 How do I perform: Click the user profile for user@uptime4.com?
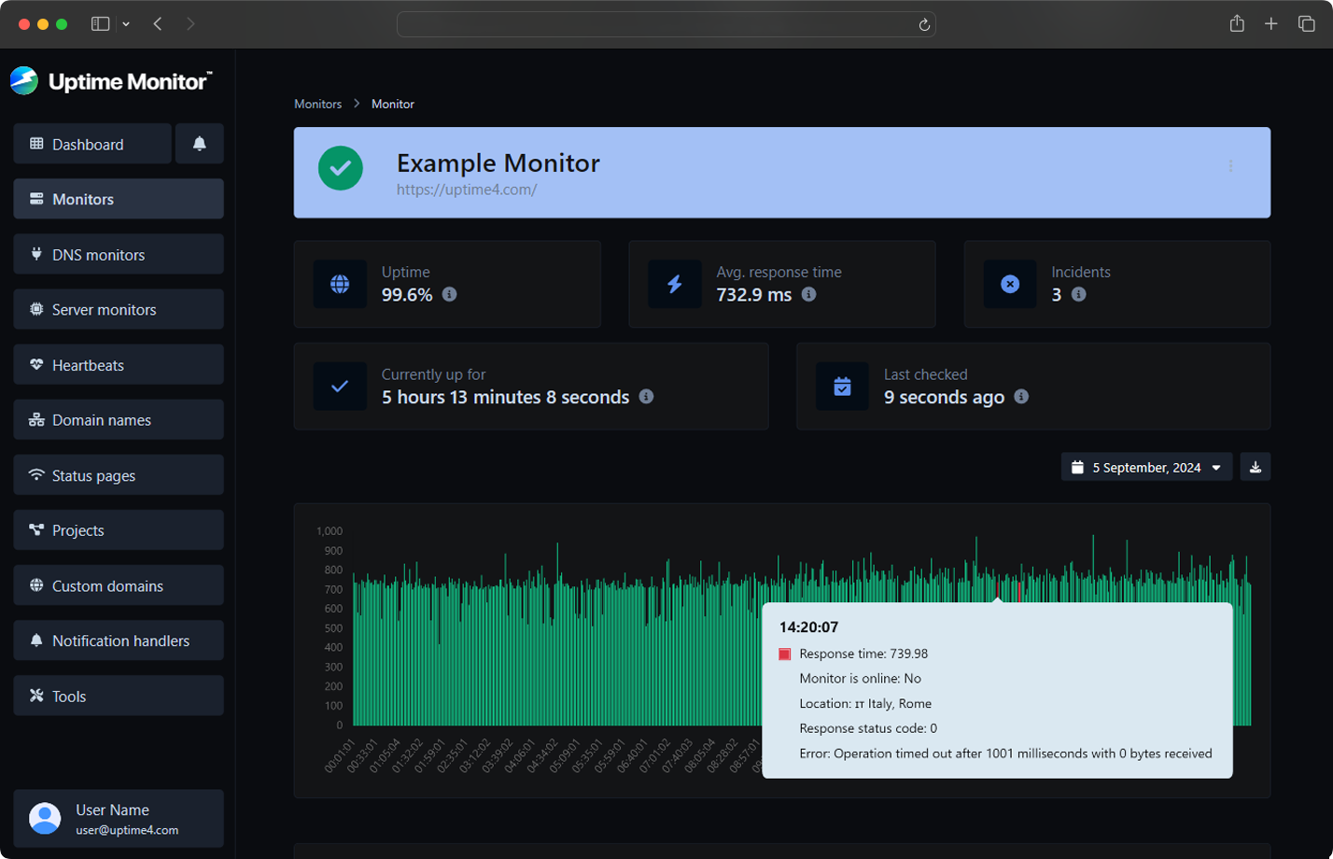point(118,817)
